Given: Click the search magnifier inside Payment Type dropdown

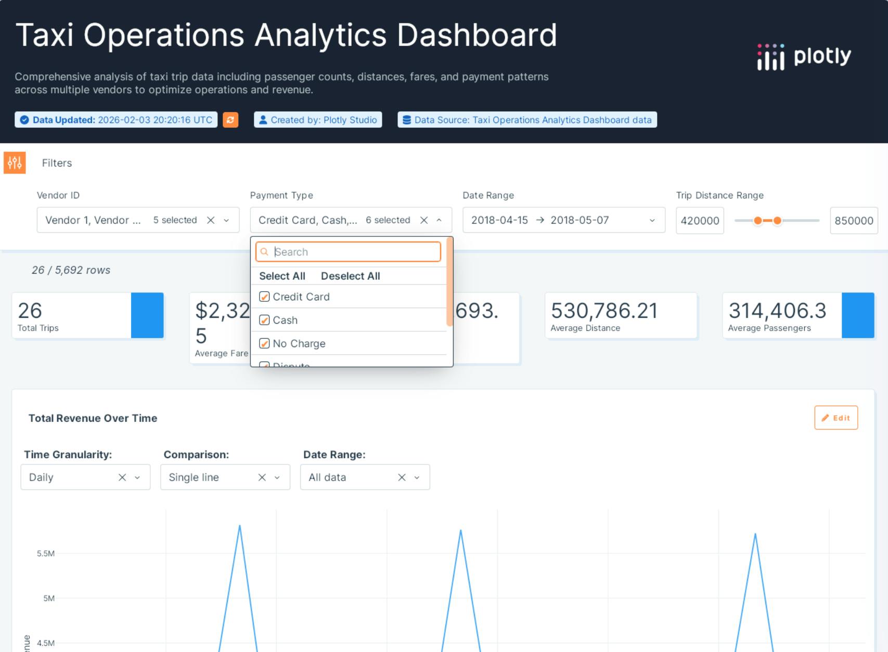Looking at the screenshot, I should point(265,251).
